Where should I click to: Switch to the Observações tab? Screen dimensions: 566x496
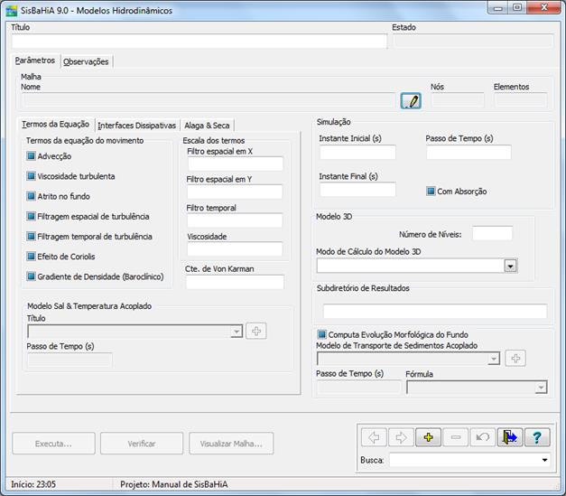(86, 61)
